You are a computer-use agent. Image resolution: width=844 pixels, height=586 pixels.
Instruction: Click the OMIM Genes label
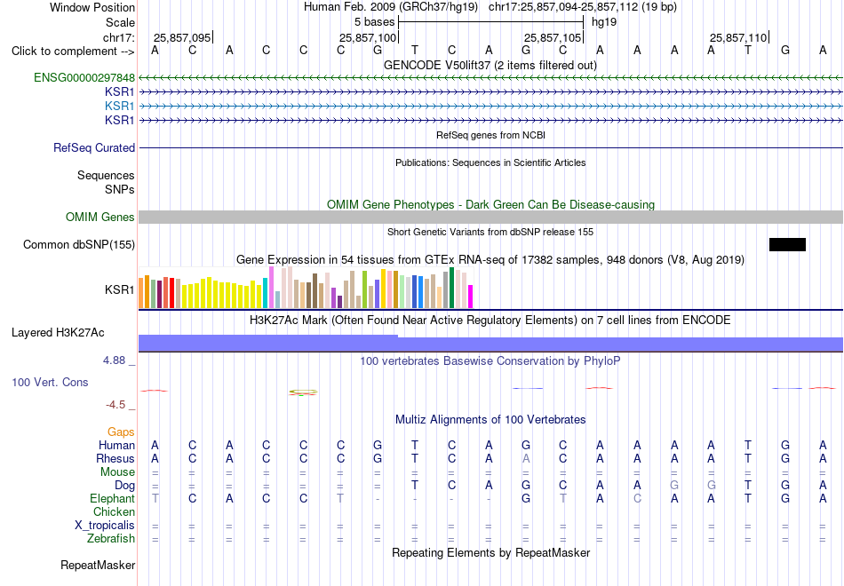100,217
